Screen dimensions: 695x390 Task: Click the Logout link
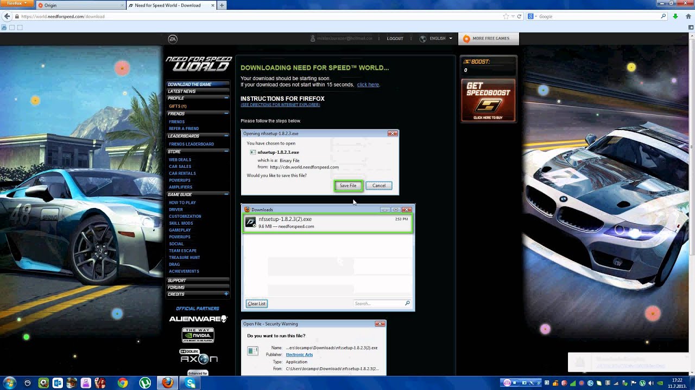395,38
